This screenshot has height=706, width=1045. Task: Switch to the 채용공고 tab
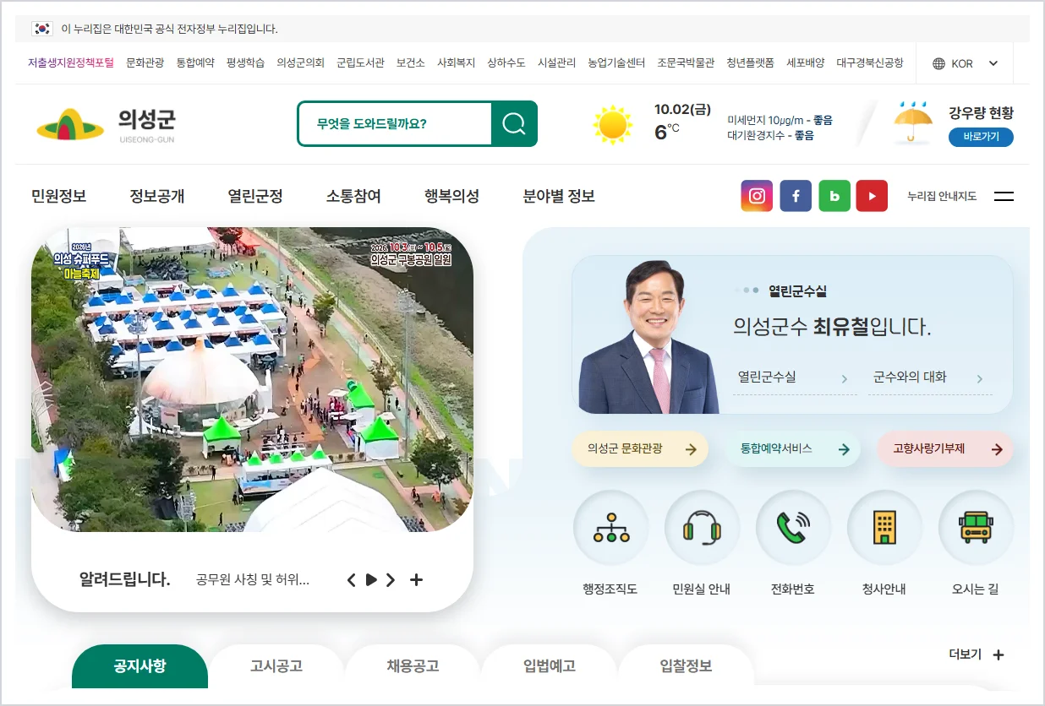coord(413,666)
